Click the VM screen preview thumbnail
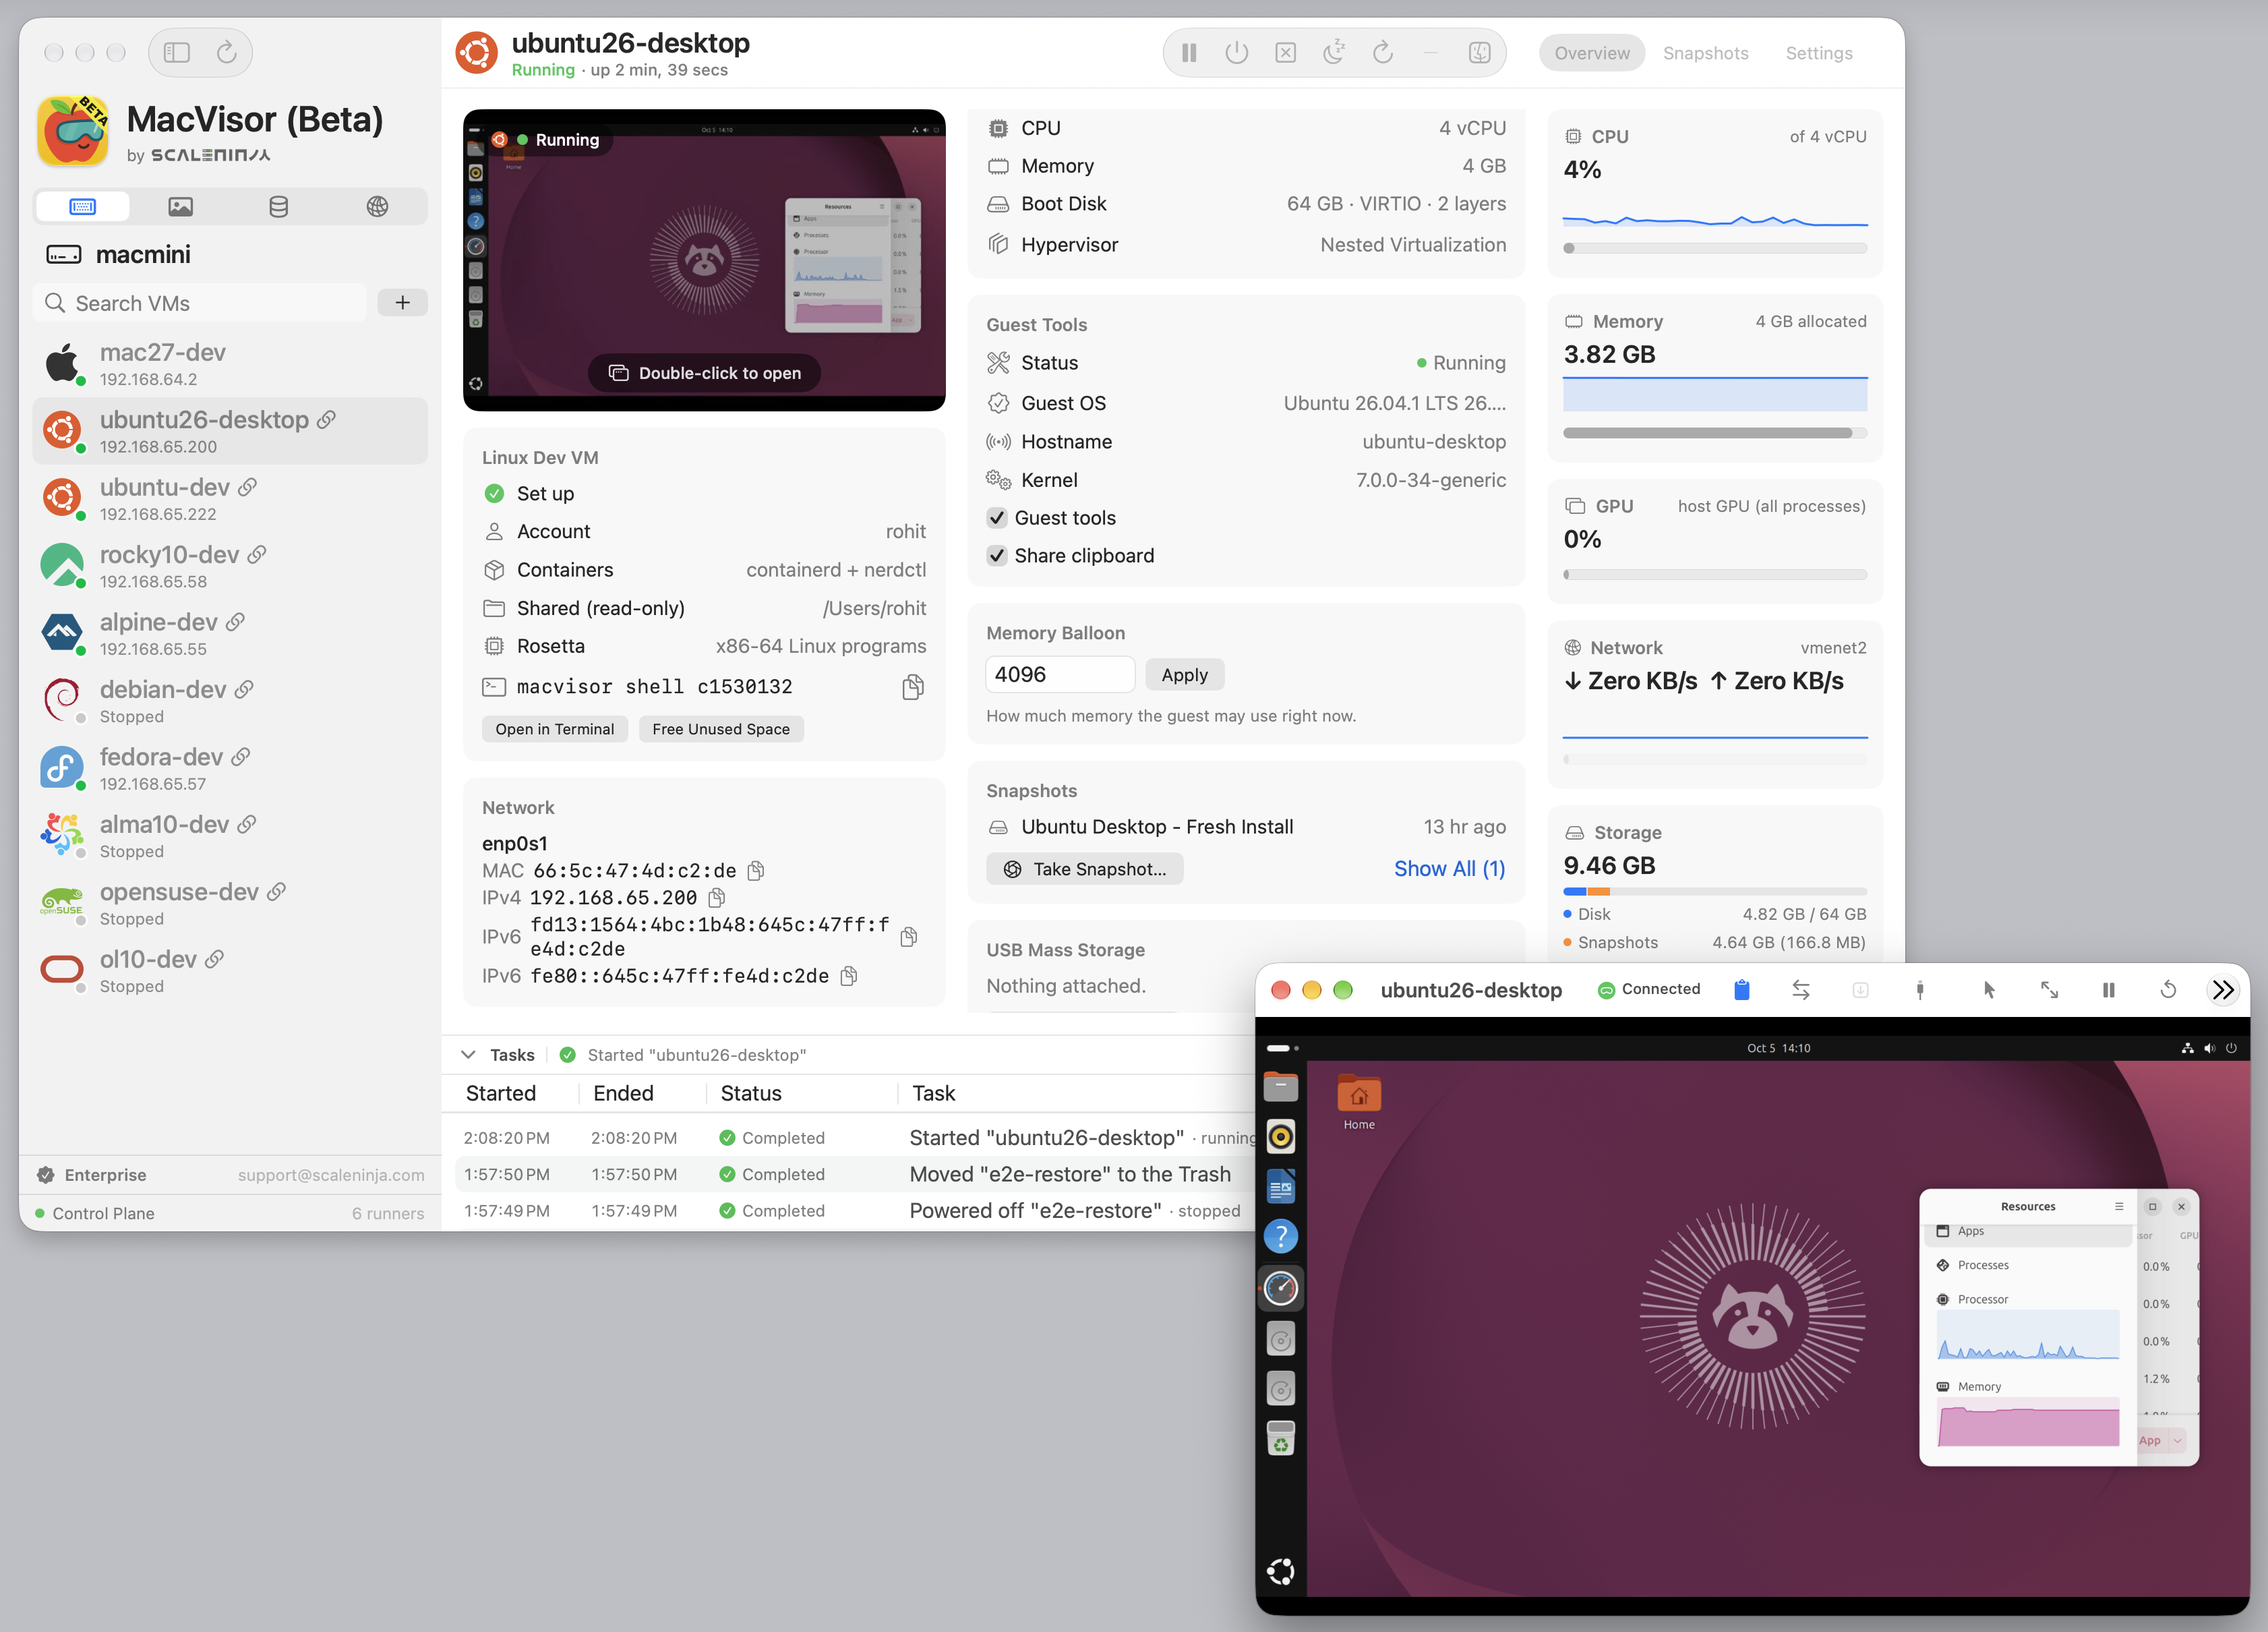Viewport: 2268px width, 1632px height. point(704,260)
